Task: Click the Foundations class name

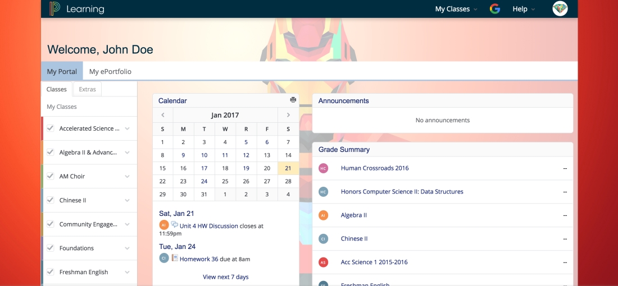Action: tap(76, 248)
